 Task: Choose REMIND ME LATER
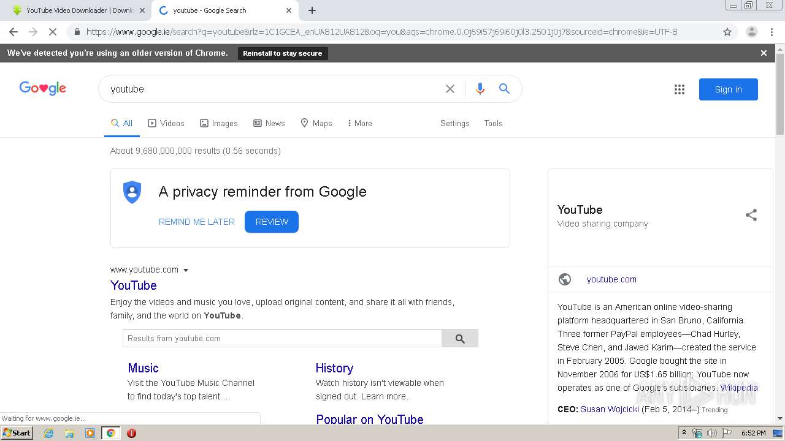pyautogui.click(x=197, y=222)
